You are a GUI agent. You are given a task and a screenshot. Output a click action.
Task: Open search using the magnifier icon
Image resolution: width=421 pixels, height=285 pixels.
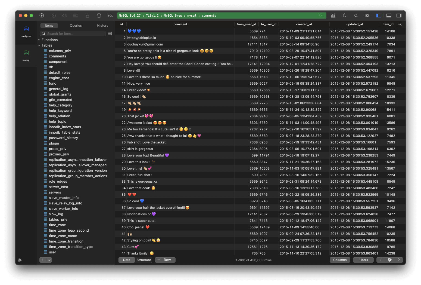coord(356,16)
